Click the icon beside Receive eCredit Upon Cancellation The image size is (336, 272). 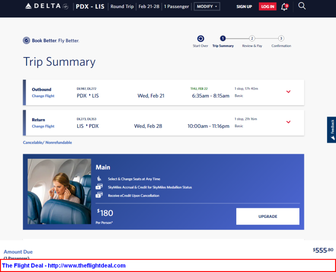tap(99, 195)
